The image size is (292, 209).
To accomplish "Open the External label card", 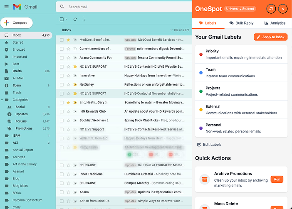I will tap(241, 110).
